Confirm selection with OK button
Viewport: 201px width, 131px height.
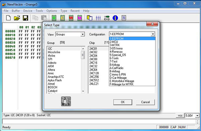(x=123, y=102)
